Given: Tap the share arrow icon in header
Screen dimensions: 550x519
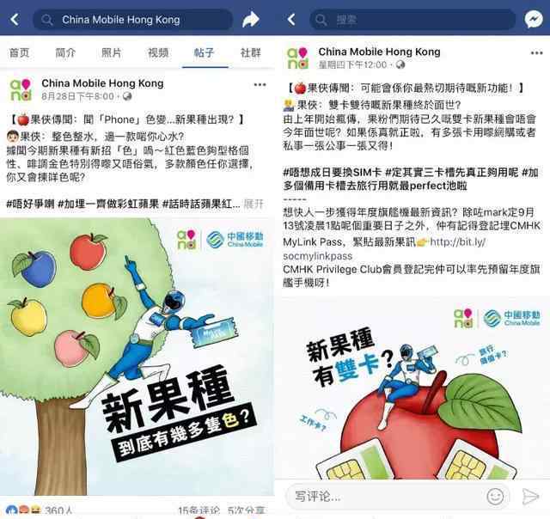Looking at the screenshot, I should pos(251,19).
